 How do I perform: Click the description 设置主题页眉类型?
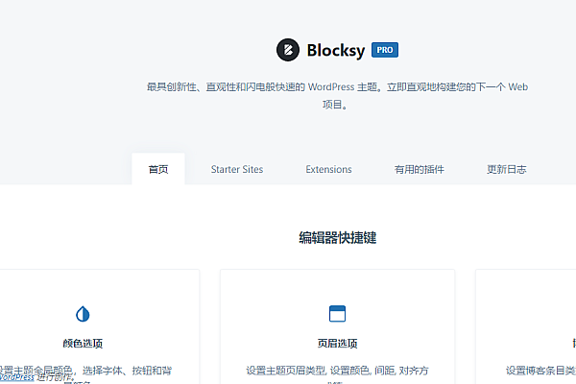337,375
